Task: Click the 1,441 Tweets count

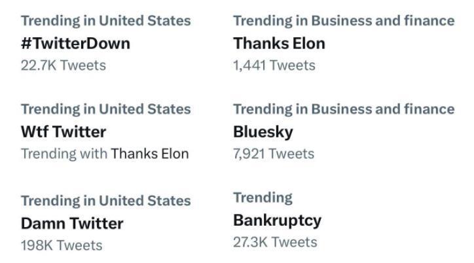Action: click(x=274, y=65)
